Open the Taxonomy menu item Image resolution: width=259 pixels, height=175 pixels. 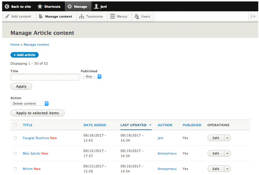[92, 16]
